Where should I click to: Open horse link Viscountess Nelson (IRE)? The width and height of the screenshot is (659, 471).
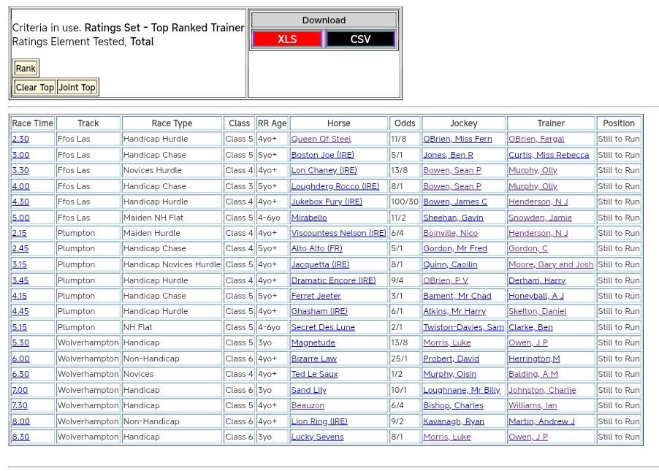(x=338, y=233)
